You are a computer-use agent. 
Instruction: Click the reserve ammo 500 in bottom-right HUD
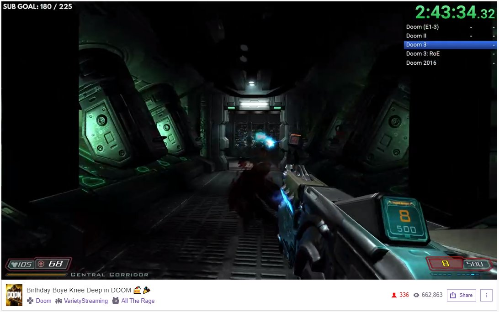[x=474, y=264]
